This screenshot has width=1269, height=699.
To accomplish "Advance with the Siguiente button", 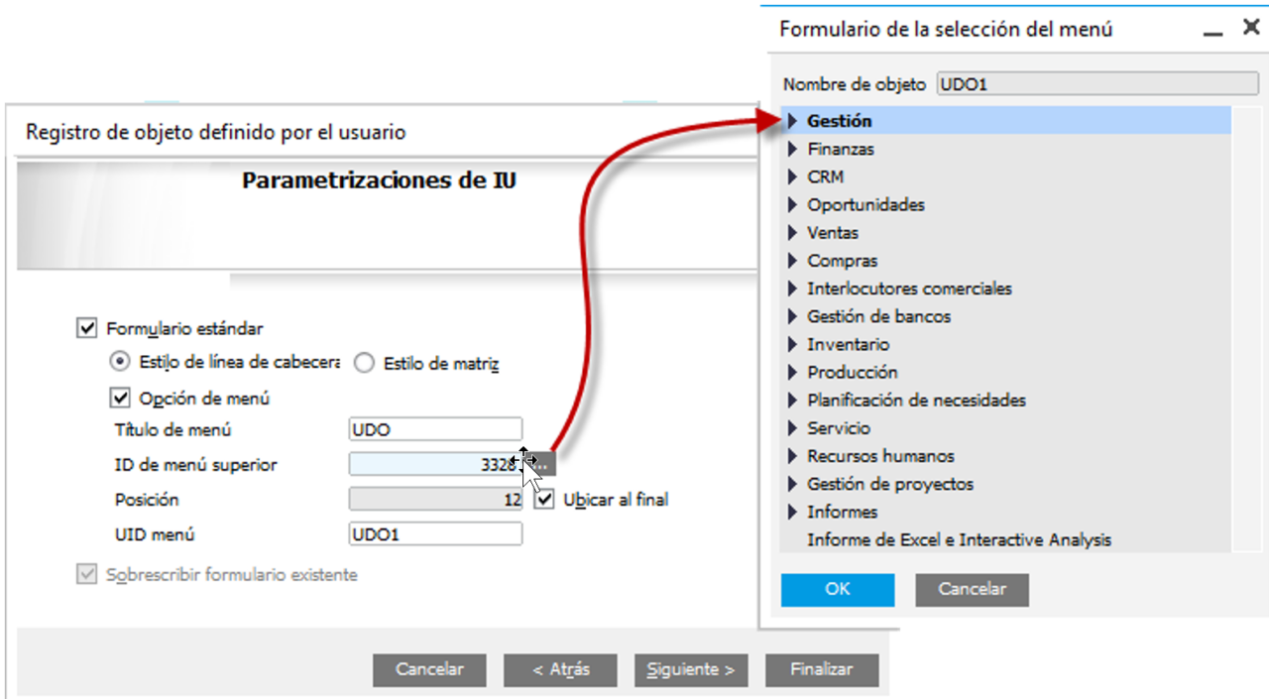I will tap(691, 669).
